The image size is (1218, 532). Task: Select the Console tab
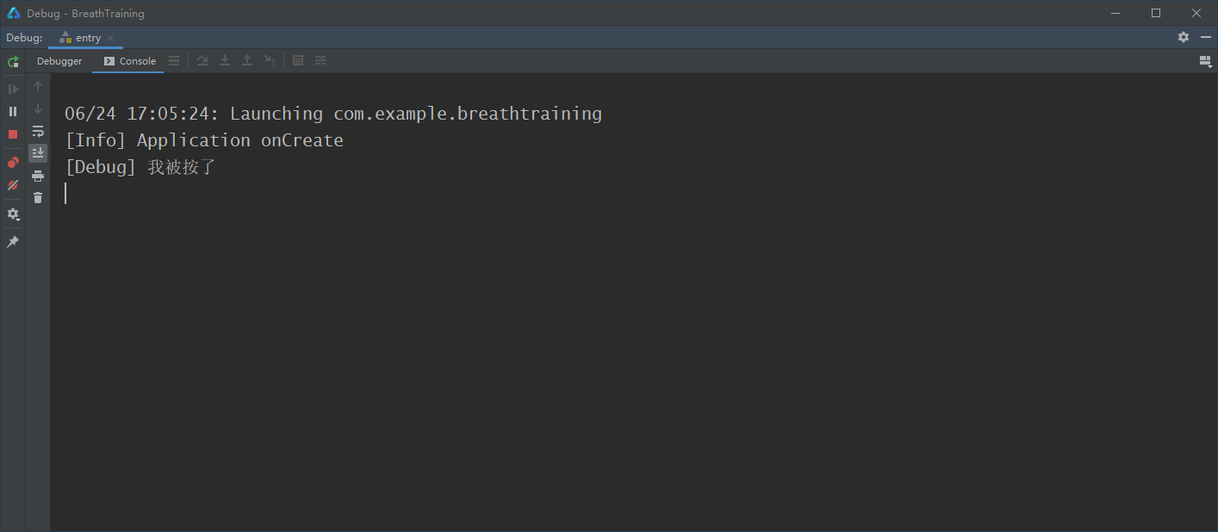click(x=128, y=61)
